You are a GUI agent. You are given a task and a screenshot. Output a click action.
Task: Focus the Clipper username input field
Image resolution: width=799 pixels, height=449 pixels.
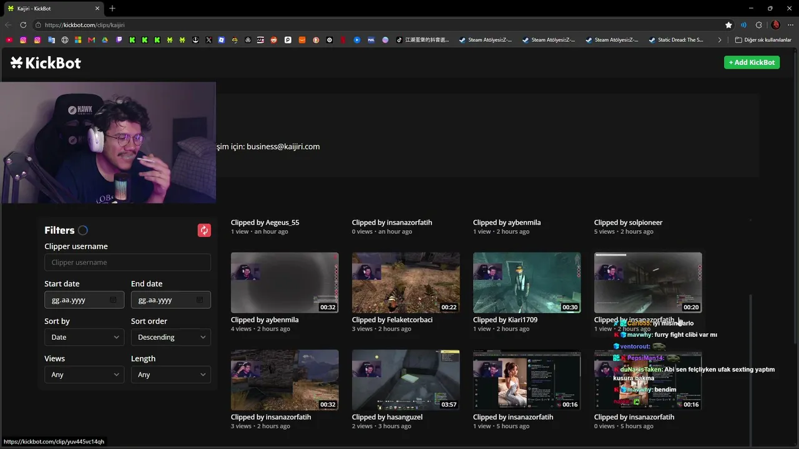pos(127,263)
